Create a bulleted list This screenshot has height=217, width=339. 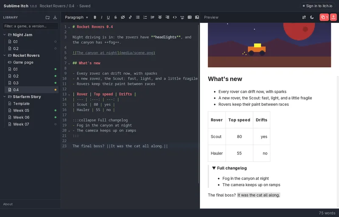click(x=138, y=17)
